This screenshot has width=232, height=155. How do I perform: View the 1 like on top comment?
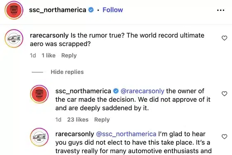[x=49, y=56]
